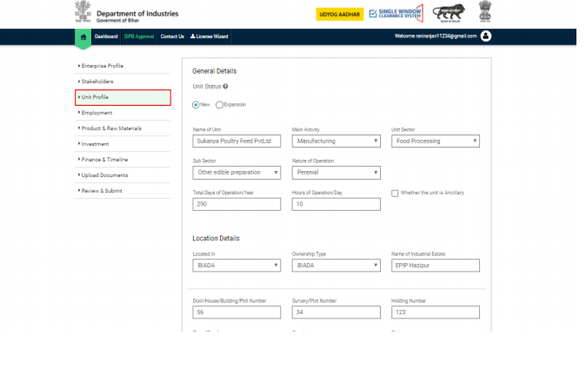The image size is (586, 375).
Task: Select the Expansion radio button
Action: point(219,104)
